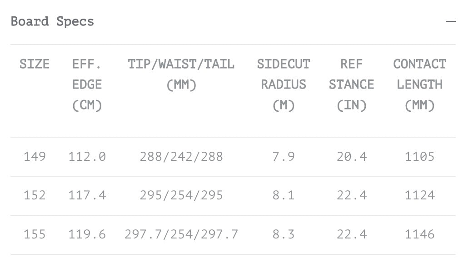This screenshot has width=458, height=258.
Task: Click the EFF. EDGE (CM) column header
Action: pyautogui.click(x=87, y=84)
